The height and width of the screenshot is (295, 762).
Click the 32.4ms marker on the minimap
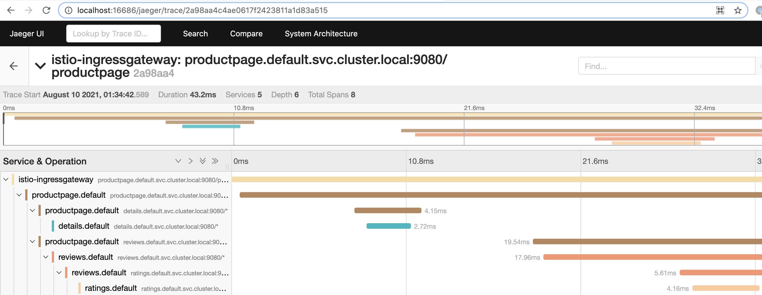(705, 108)
